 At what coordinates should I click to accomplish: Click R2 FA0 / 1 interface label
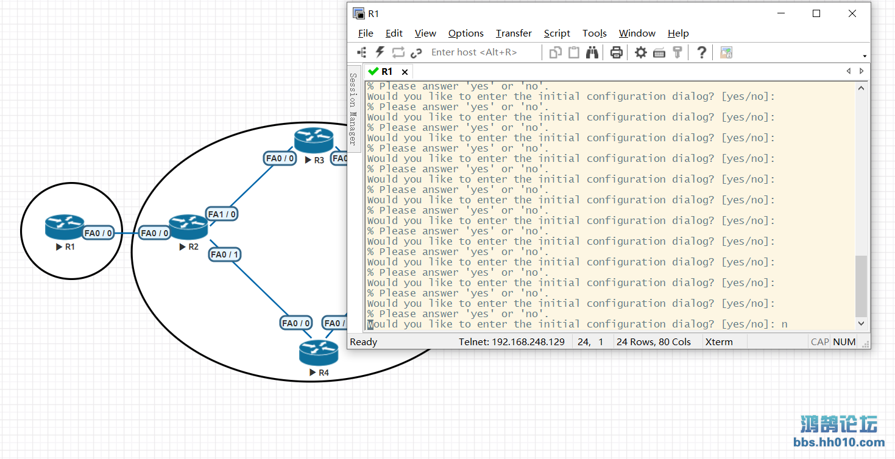coord(225,254)
